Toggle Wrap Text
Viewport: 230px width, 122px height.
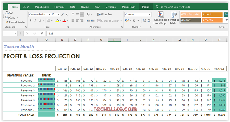105,15
